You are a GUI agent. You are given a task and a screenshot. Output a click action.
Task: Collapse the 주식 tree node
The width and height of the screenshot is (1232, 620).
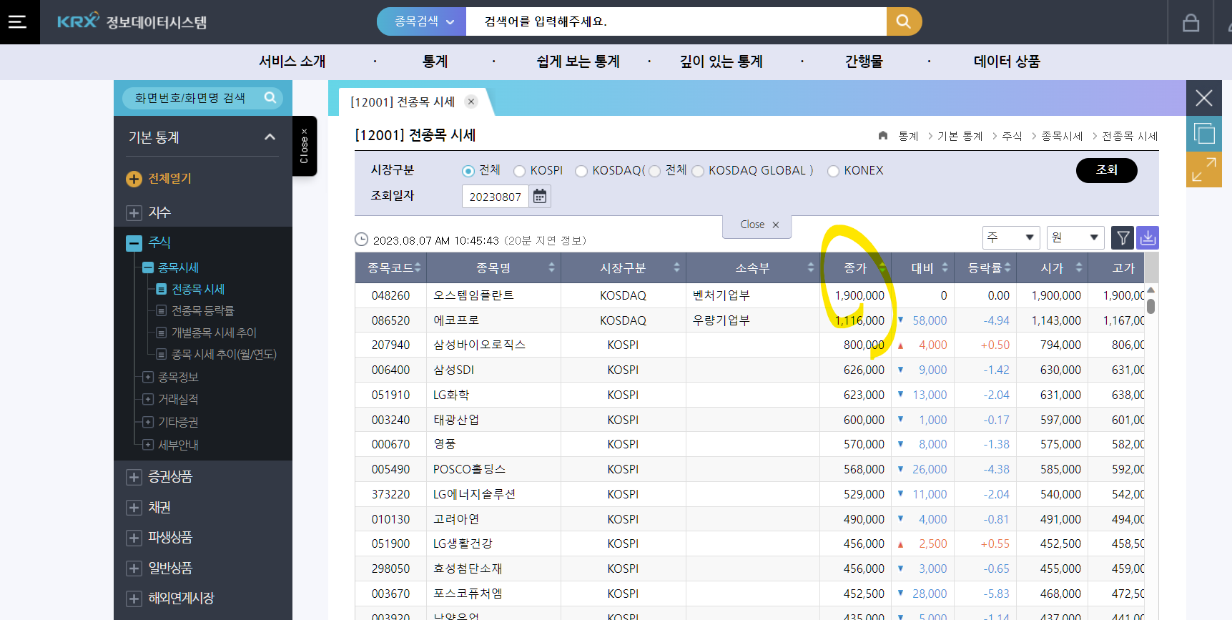[134, 243]
